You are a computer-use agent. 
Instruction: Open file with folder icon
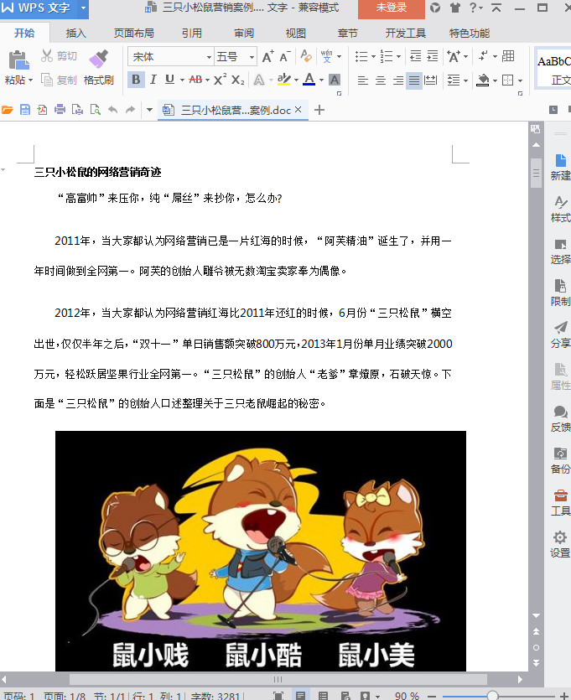pos(8,110)
